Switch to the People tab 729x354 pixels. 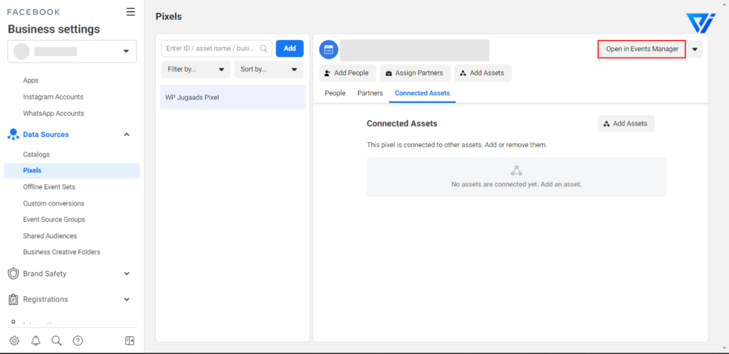coord(335,93)
